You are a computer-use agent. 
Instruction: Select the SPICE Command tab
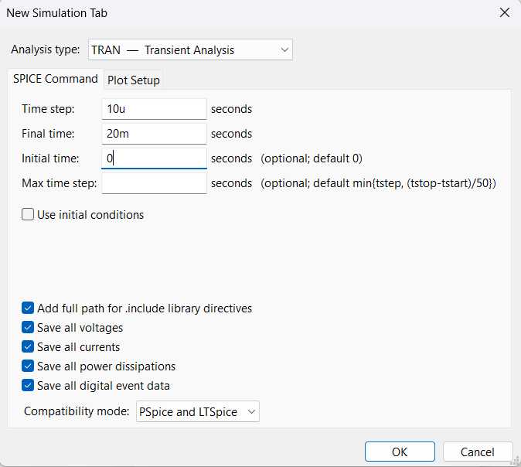(x=56, y=79)
